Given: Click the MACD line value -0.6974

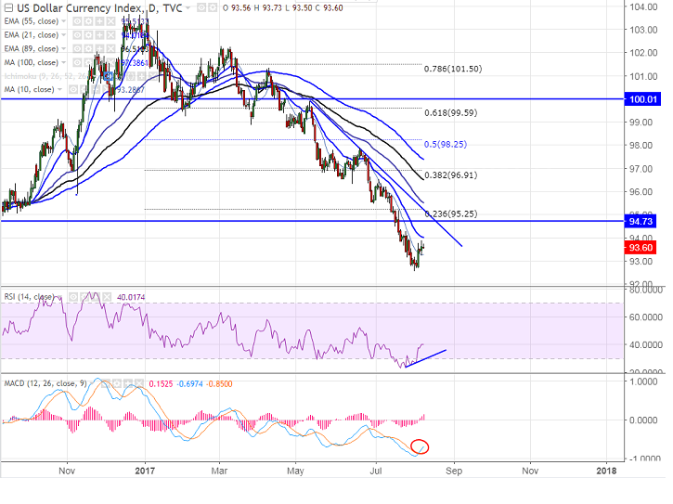Looking at the screenshot, I should pyautogui.click(x=189, y=383).
